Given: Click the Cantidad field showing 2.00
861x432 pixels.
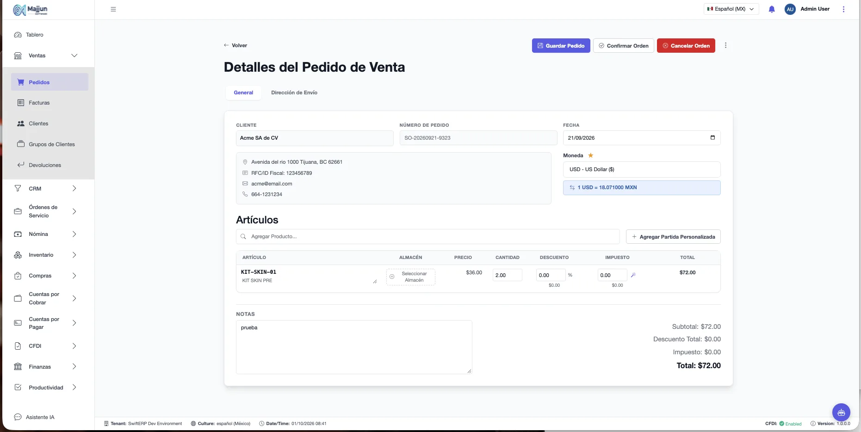Looking at the screenshot, I should pyautogui.click(x=507, y=275).
